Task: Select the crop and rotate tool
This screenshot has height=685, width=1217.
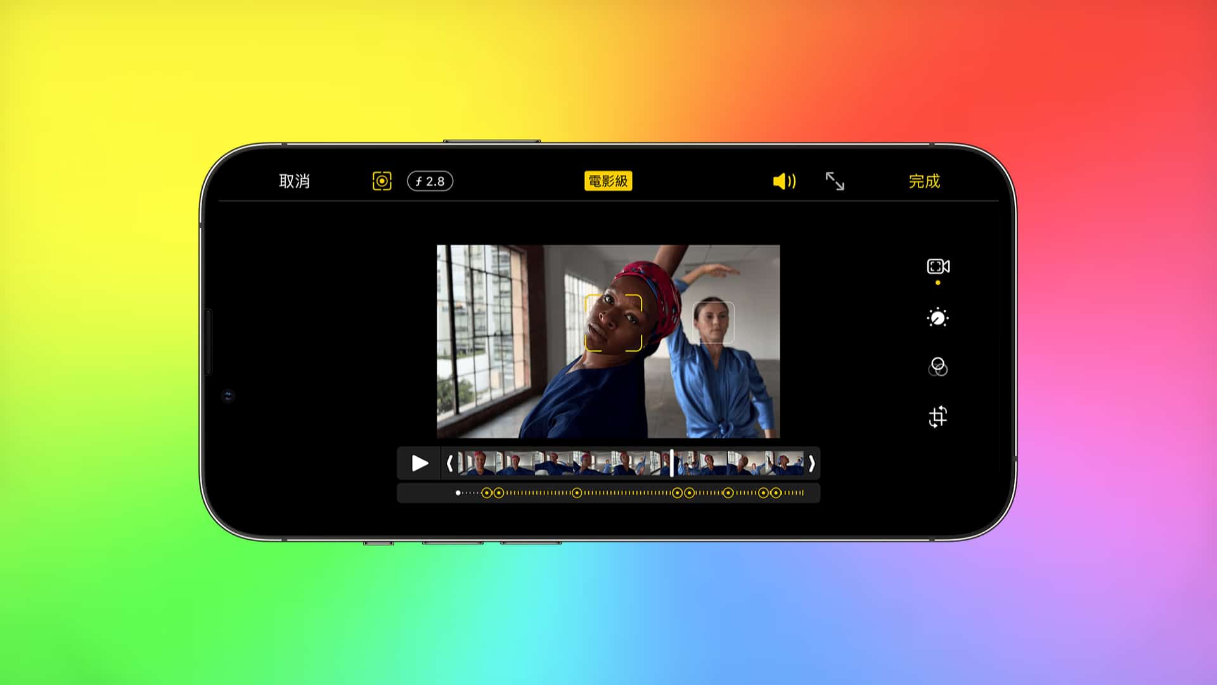Action: tap(937, 416)
